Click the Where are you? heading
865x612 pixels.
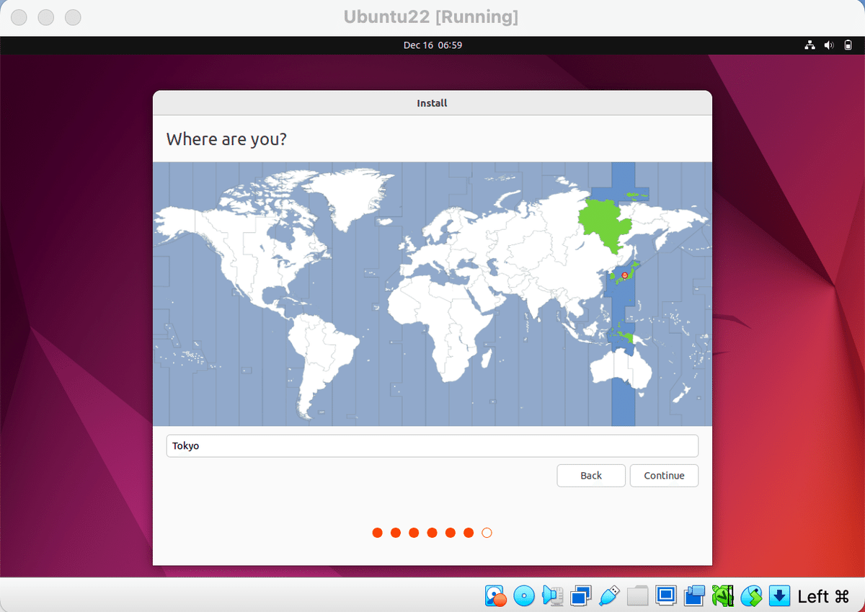pos(226,139)
